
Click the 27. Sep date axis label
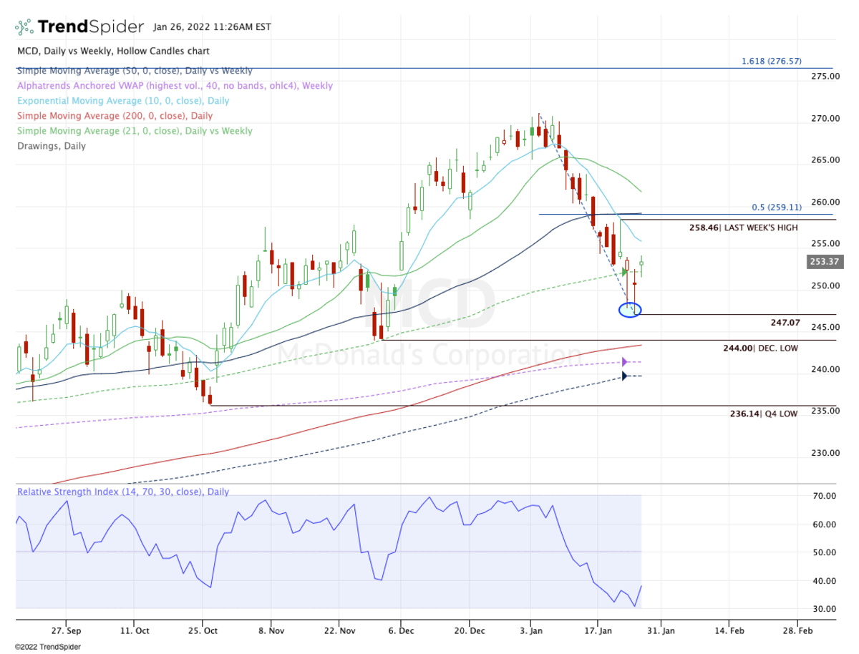pos(66,631)
